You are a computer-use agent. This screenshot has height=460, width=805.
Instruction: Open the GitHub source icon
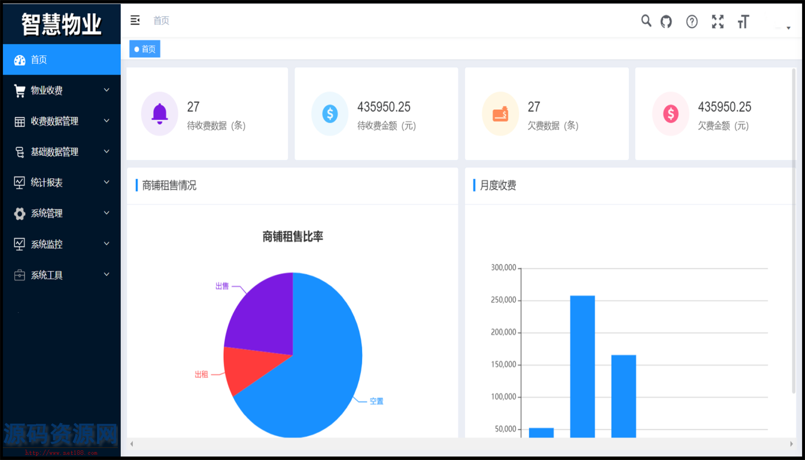(666, 22)
